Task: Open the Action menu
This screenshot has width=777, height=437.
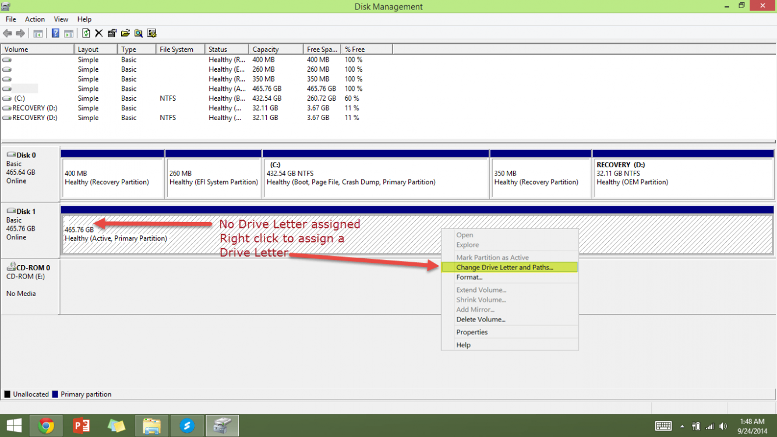Action: pos(35,19)
